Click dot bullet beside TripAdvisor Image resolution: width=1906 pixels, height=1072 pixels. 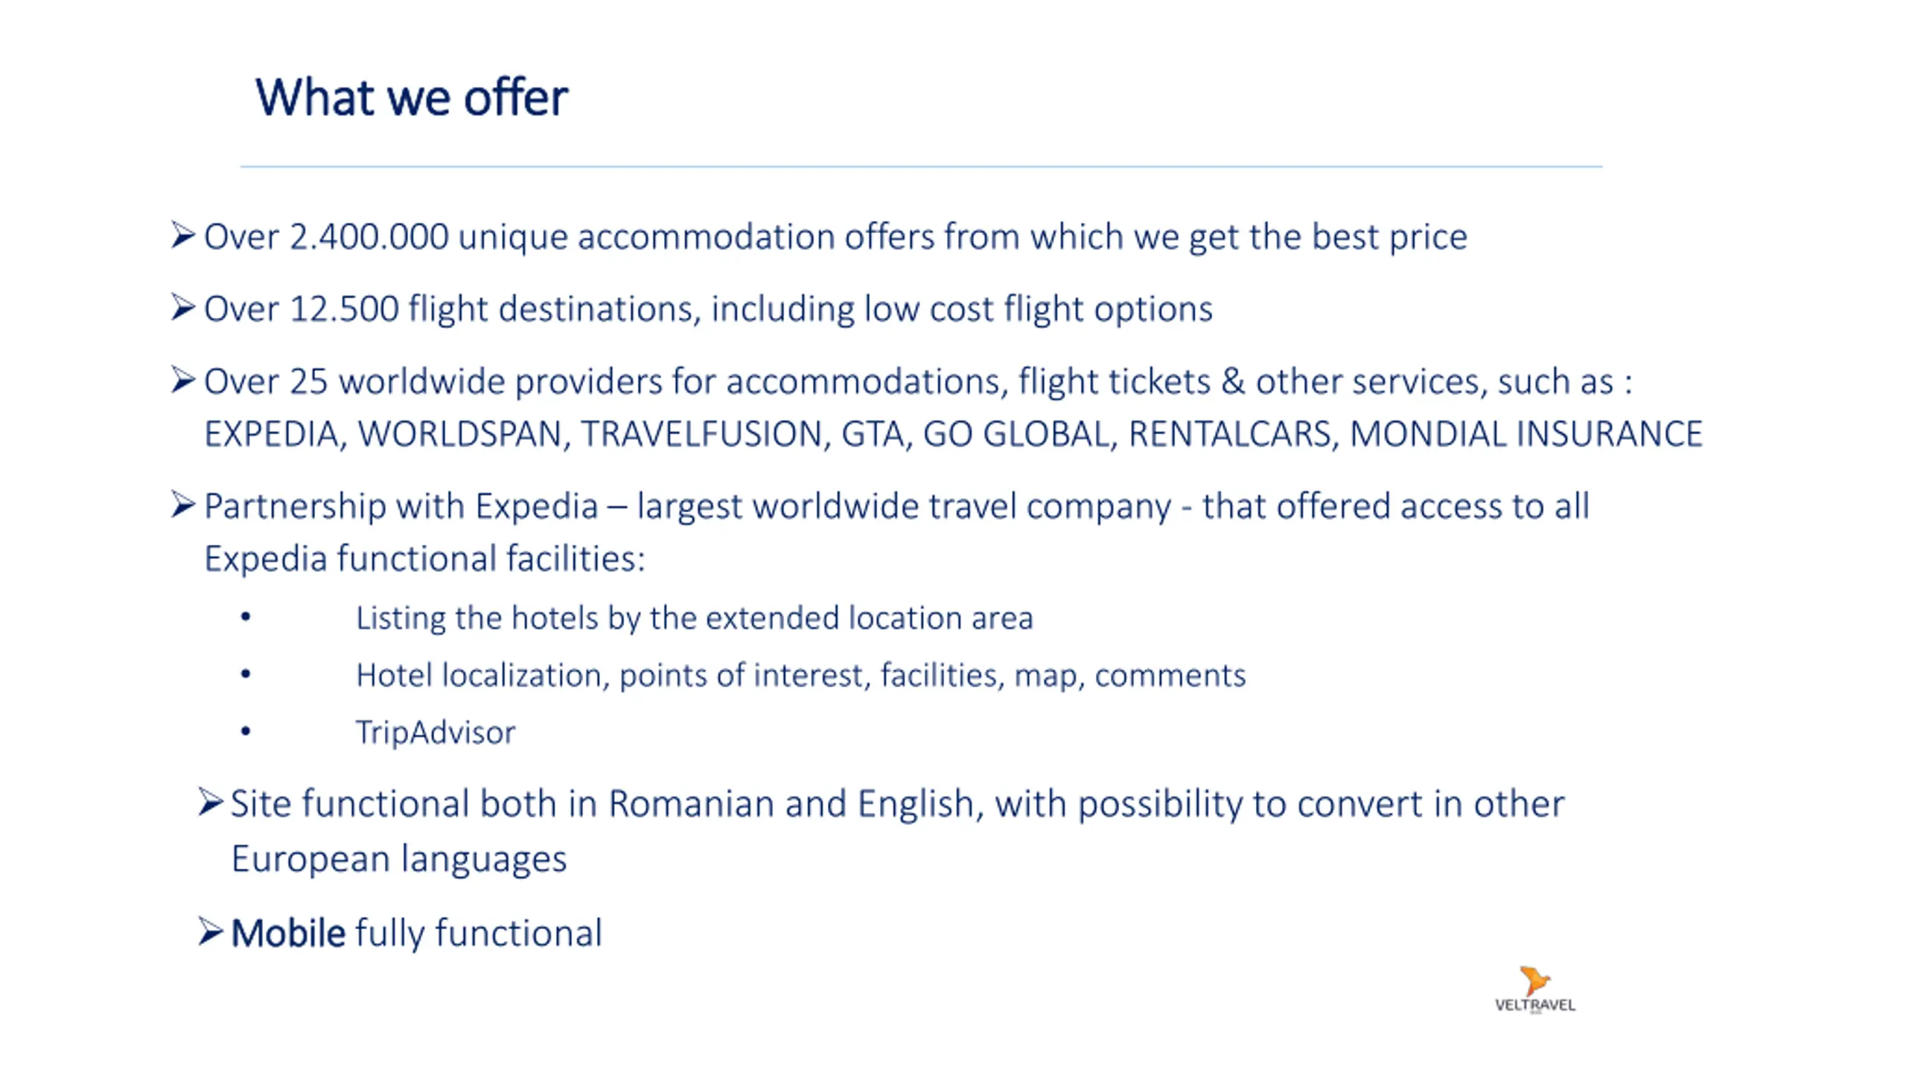click(x=246, y=732)
